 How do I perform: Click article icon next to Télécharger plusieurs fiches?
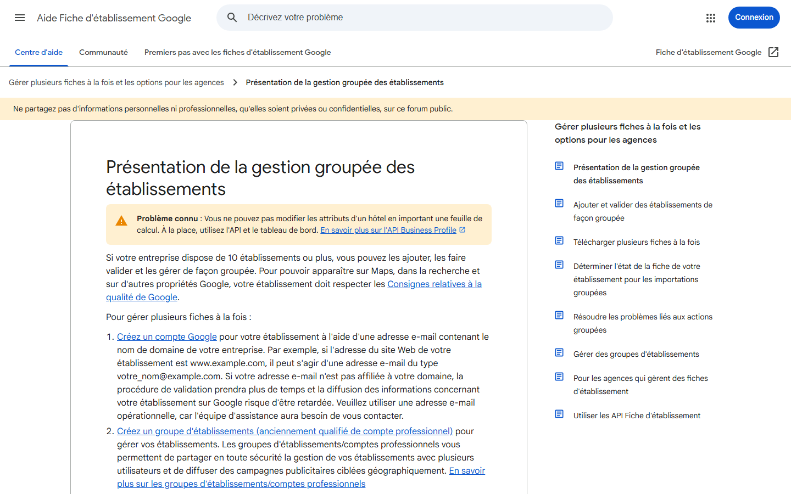pos(559,240)
